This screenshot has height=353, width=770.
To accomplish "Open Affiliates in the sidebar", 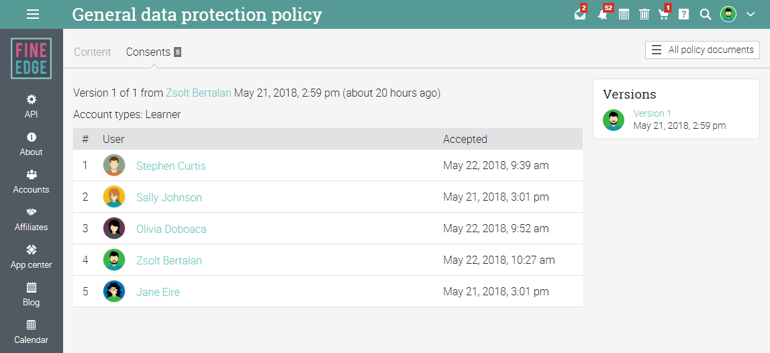I will coord(32,219).
